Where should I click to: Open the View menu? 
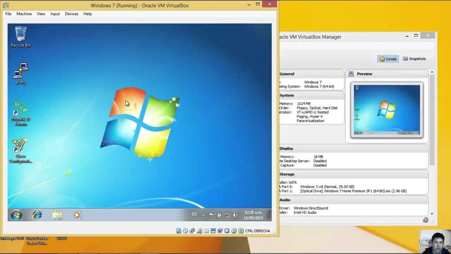click(x=41, y=14)
